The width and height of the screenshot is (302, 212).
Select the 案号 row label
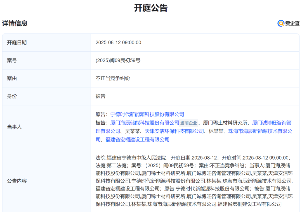[x=12, y=61]
